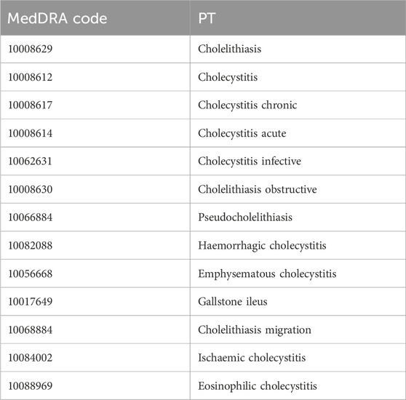Click code 10056668 in the table
This screenshot has height=400, width=406.
coord(31,273)
